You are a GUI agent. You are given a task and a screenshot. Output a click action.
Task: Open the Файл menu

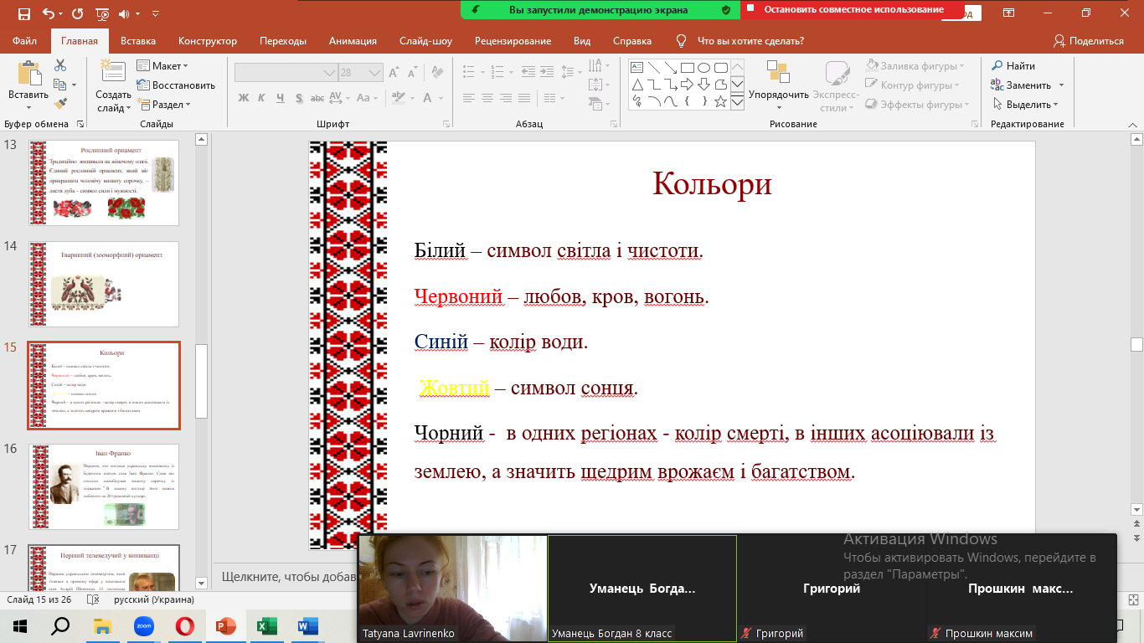[x=25, y=41]
